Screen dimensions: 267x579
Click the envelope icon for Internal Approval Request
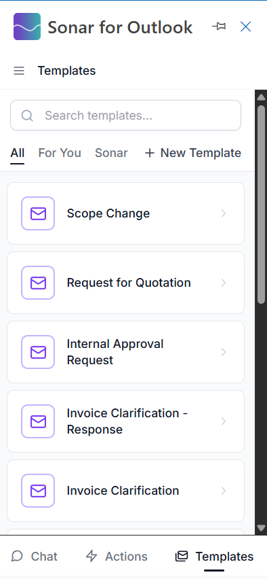38,352
